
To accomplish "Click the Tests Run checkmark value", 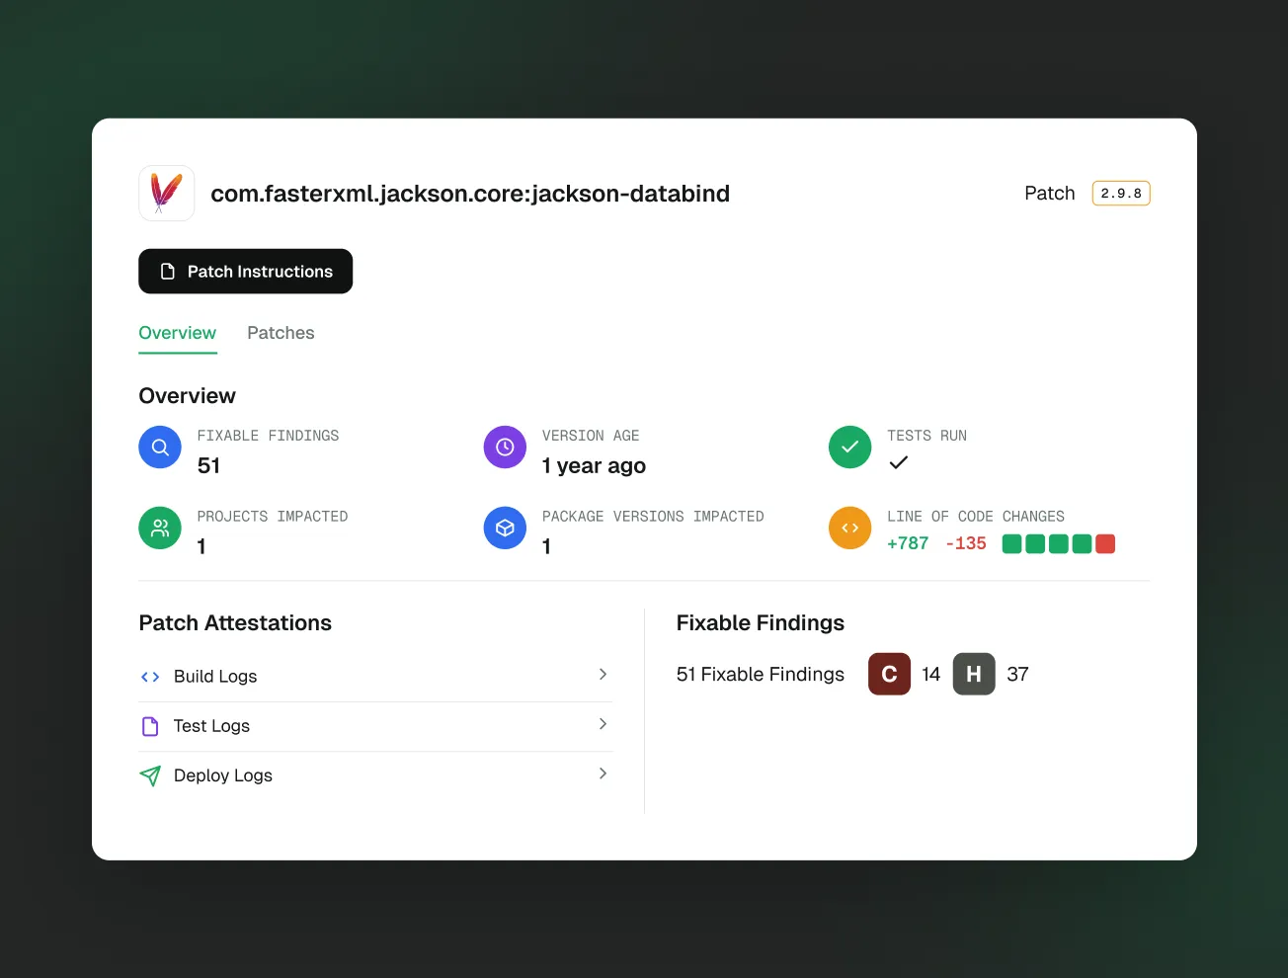I will [898, 462].
